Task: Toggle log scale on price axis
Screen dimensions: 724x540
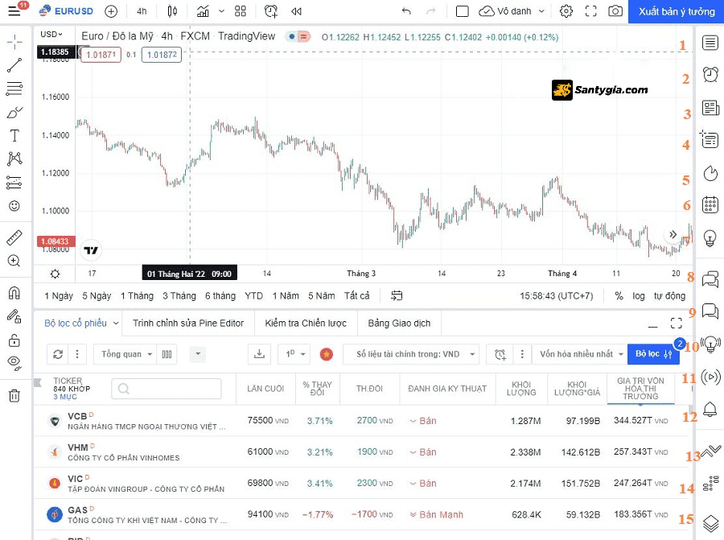Action: coord(639,296)
